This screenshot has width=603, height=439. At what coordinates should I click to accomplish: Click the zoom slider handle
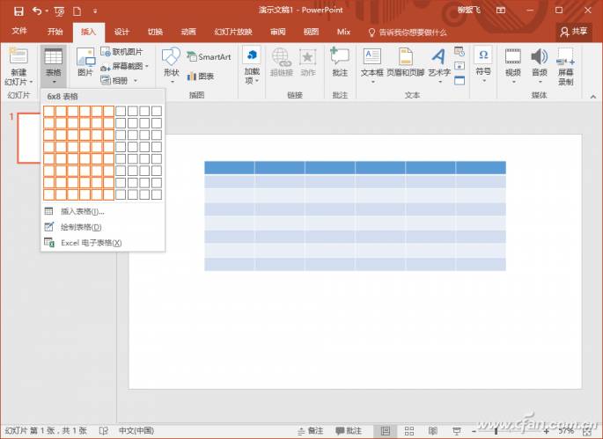pos(496,431)
